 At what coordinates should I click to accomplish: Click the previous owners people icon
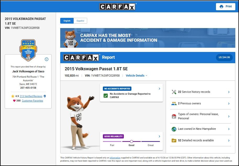tap(174, 104)
